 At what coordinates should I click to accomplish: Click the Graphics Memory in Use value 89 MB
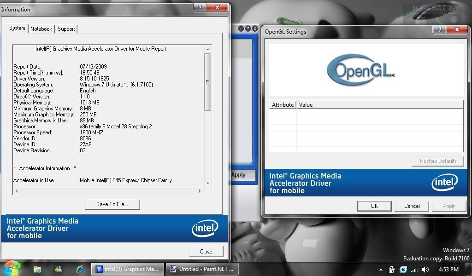tap(87, 121)
